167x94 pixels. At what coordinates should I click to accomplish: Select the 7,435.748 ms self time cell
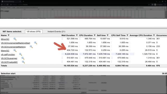(x=103, y=54)
